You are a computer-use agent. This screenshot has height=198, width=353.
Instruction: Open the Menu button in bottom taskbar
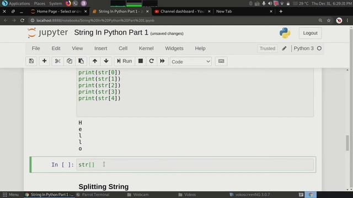point(11,195)
